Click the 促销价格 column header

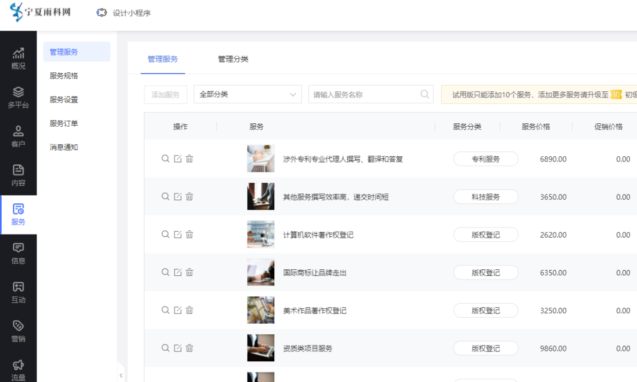click(x=609, y=127)
